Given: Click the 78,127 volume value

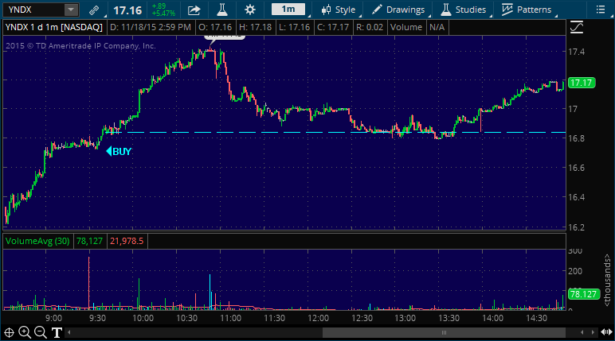Looking at the screenshot, I should (x=89, y=241).
